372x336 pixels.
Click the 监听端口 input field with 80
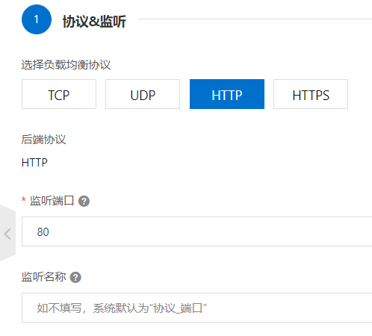196,231
